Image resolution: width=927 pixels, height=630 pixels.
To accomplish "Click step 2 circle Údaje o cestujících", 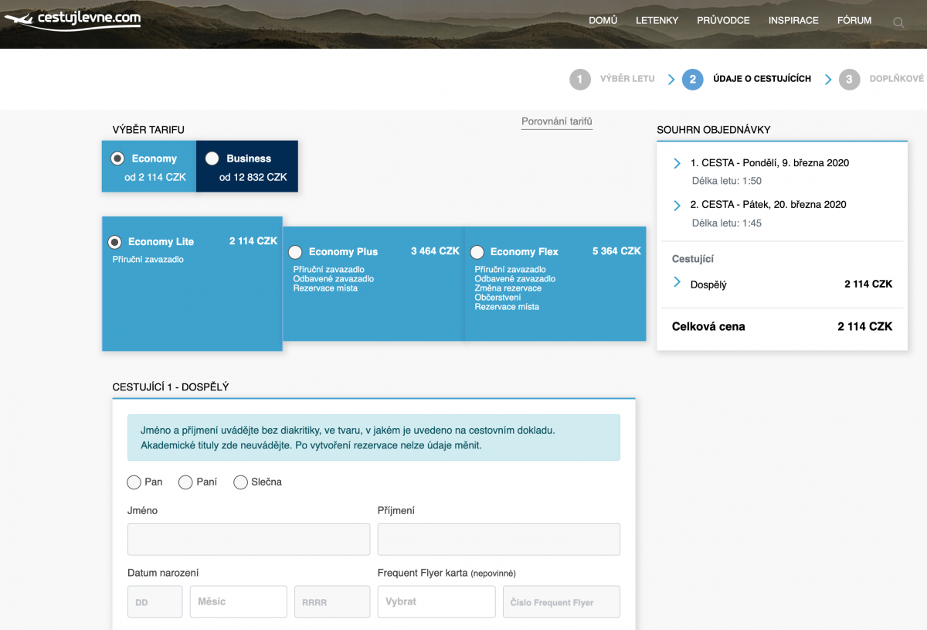I will [x=692, y=79].
